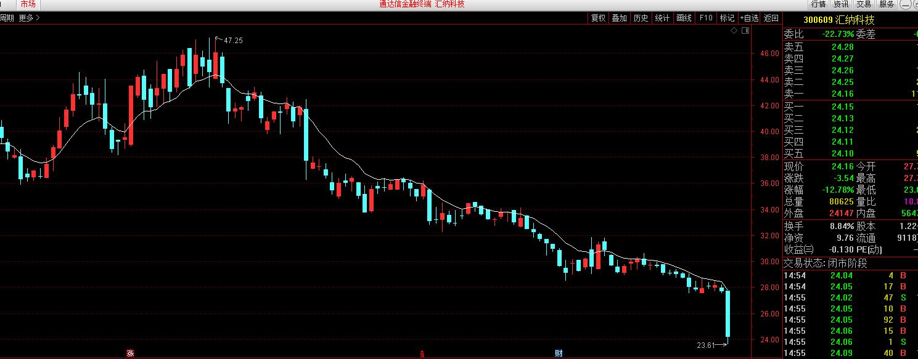Click the 返回 back button

(771, 18)
